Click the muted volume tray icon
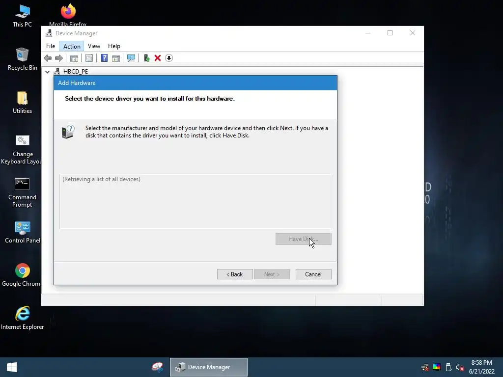Viewport: 503px width, 377px height. point(460,367)
